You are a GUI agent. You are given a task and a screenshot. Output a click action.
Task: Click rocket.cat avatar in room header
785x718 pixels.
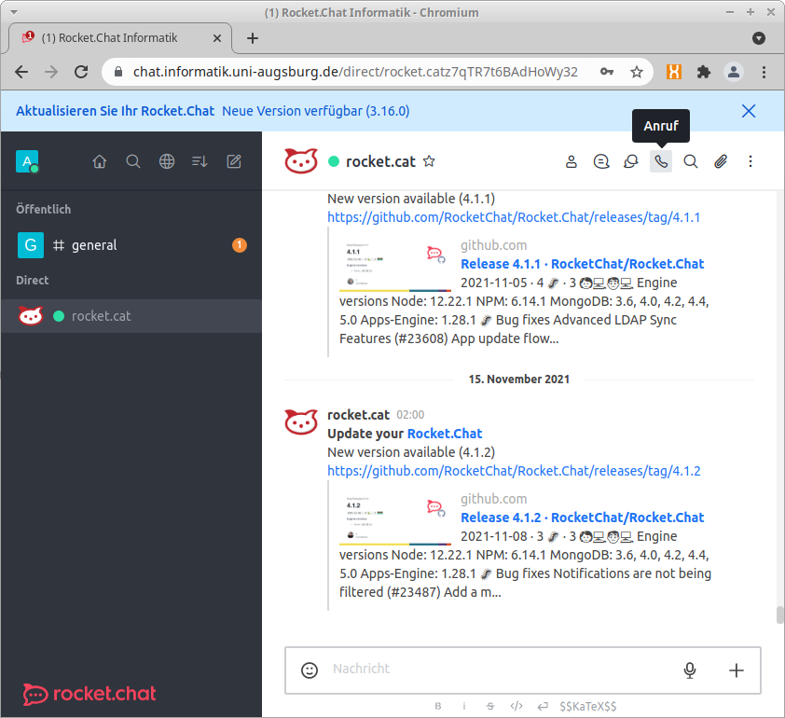(301, 160)
